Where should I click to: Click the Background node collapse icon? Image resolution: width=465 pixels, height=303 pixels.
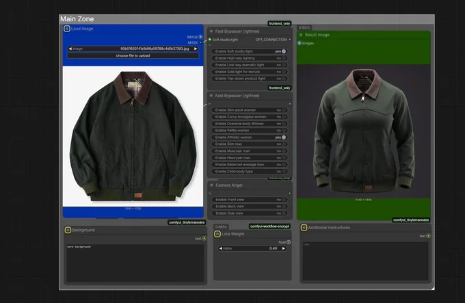point(68,230)
